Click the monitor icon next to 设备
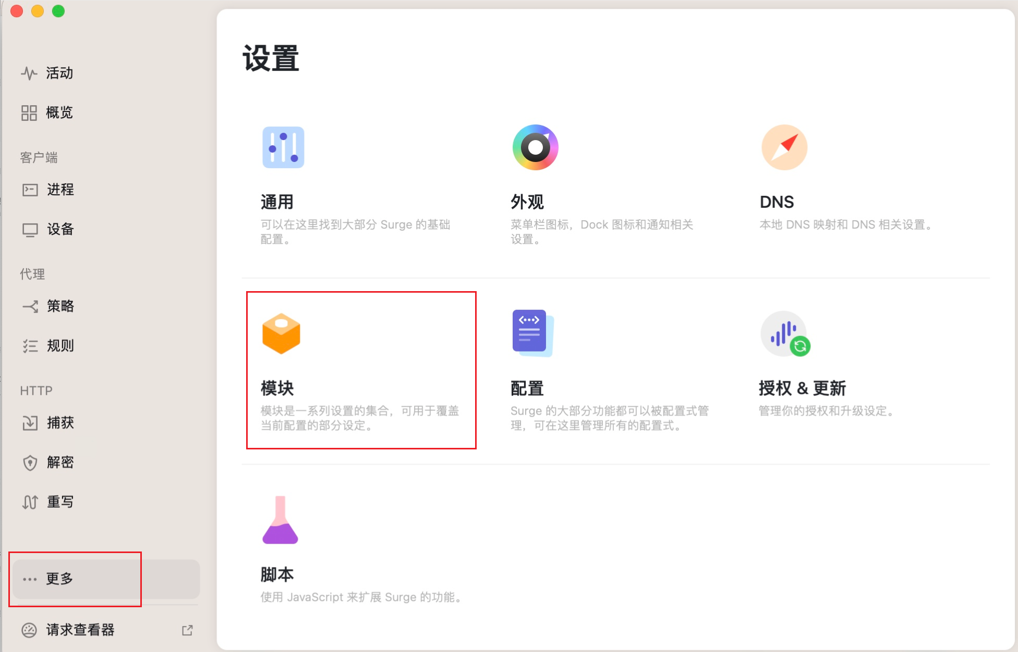This screenshot has width=1018, height=652. [30, 230]
